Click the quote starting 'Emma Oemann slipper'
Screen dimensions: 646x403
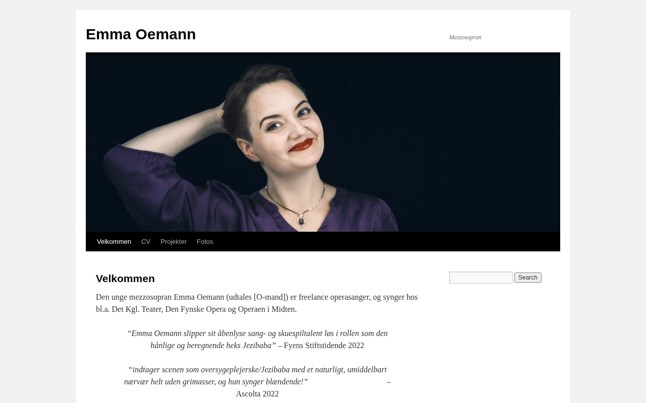pos(257,340)
